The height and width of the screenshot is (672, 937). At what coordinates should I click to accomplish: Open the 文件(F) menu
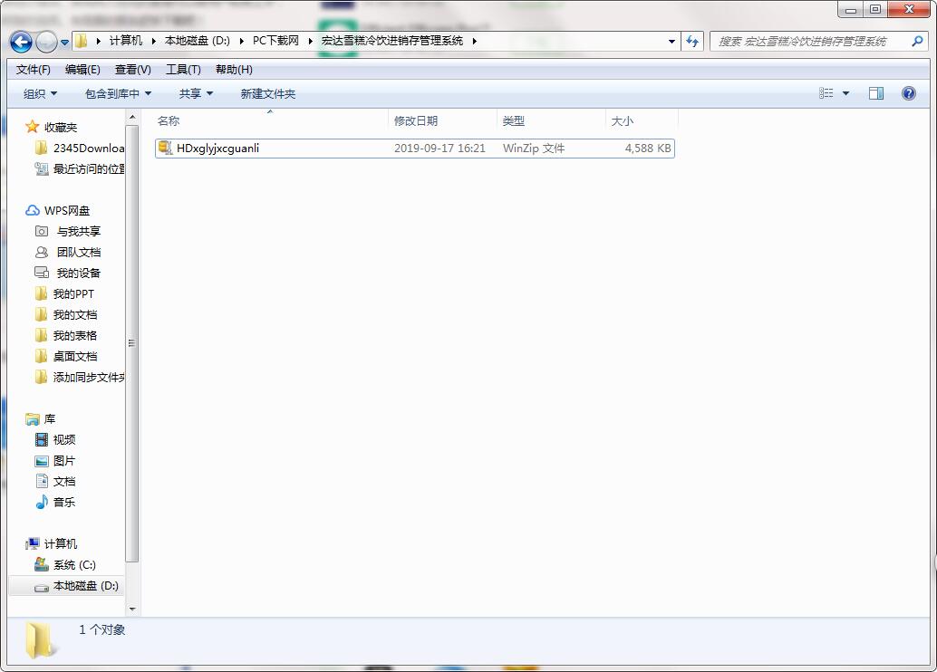click(x=34, y=70)
